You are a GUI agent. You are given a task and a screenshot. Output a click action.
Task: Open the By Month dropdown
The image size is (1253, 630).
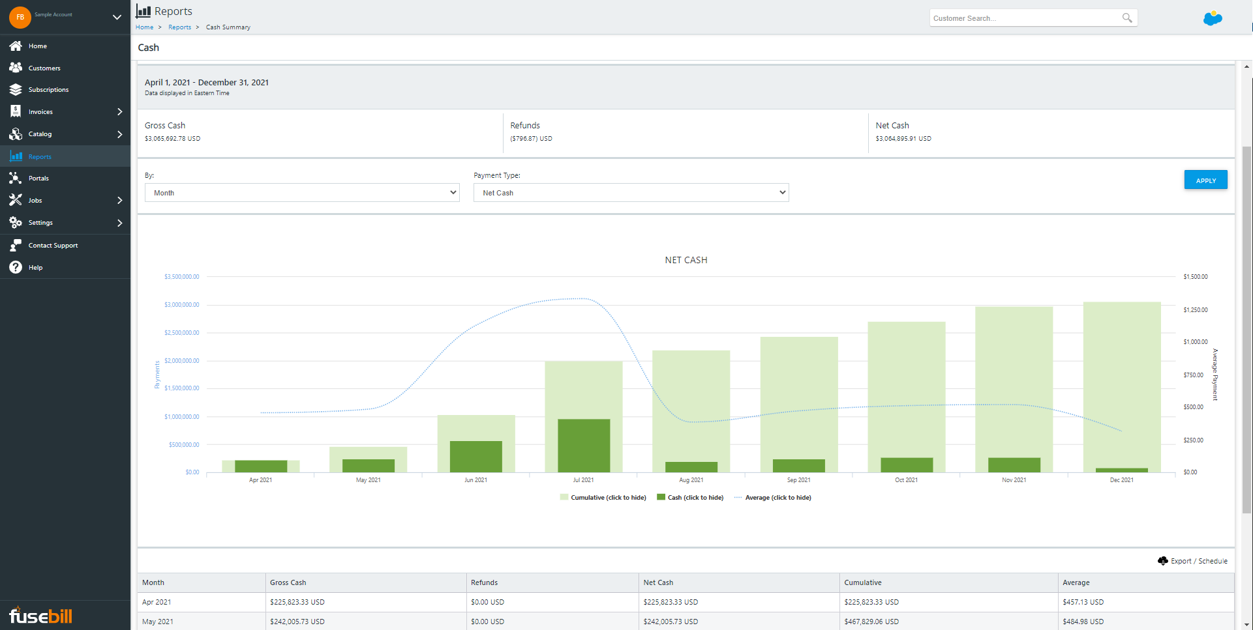click(x=302, y=192)
